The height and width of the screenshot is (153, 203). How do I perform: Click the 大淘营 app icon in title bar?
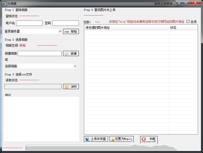point(4,4)
